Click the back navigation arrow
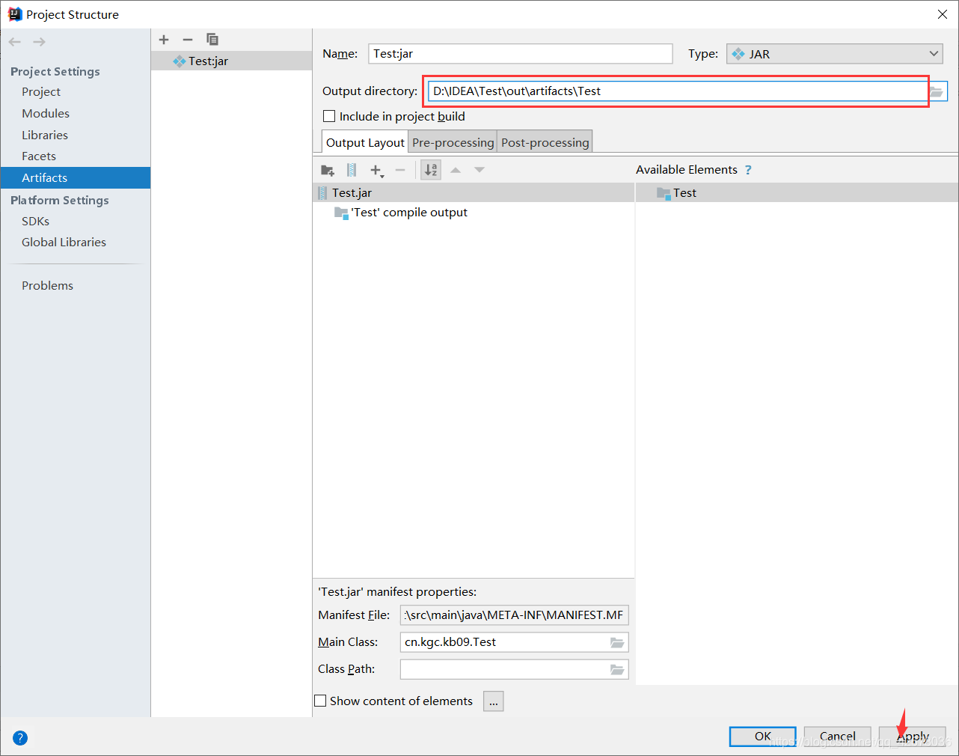 pyautogui.click(x=15, y=42)
